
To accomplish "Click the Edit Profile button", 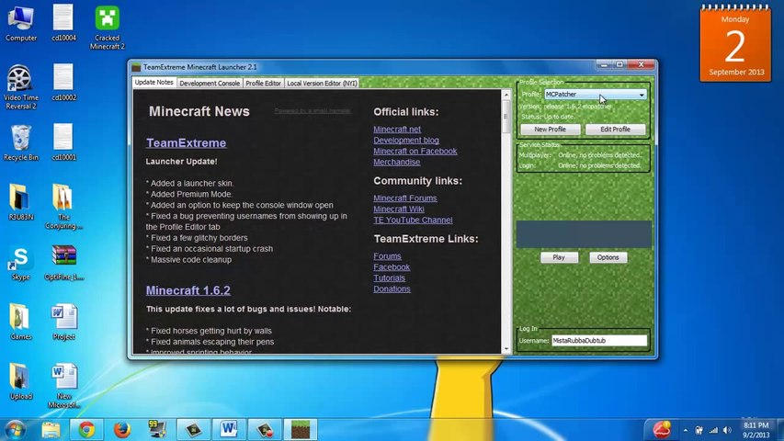I will (x=615, y=129).
